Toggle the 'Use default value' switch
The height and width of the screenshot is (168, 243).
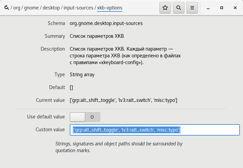(x=85, y=117)
